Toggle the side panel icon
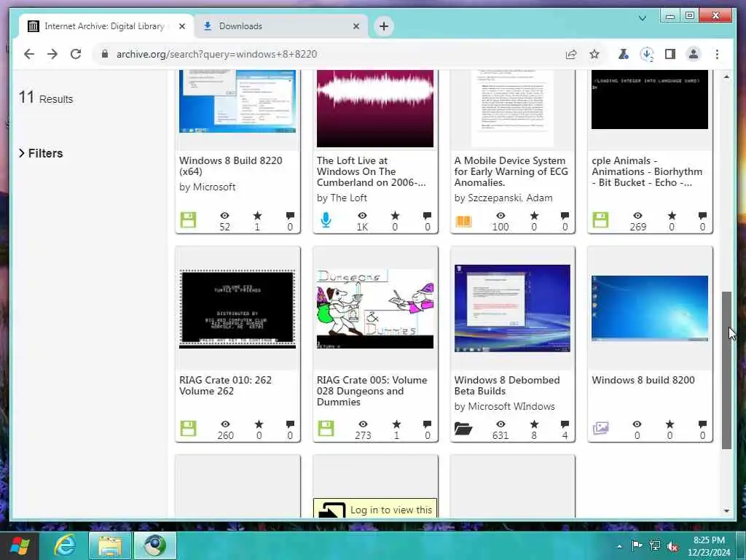Image resolution: width=746 pixels, height=560 pixels. (x=670, y=54)
